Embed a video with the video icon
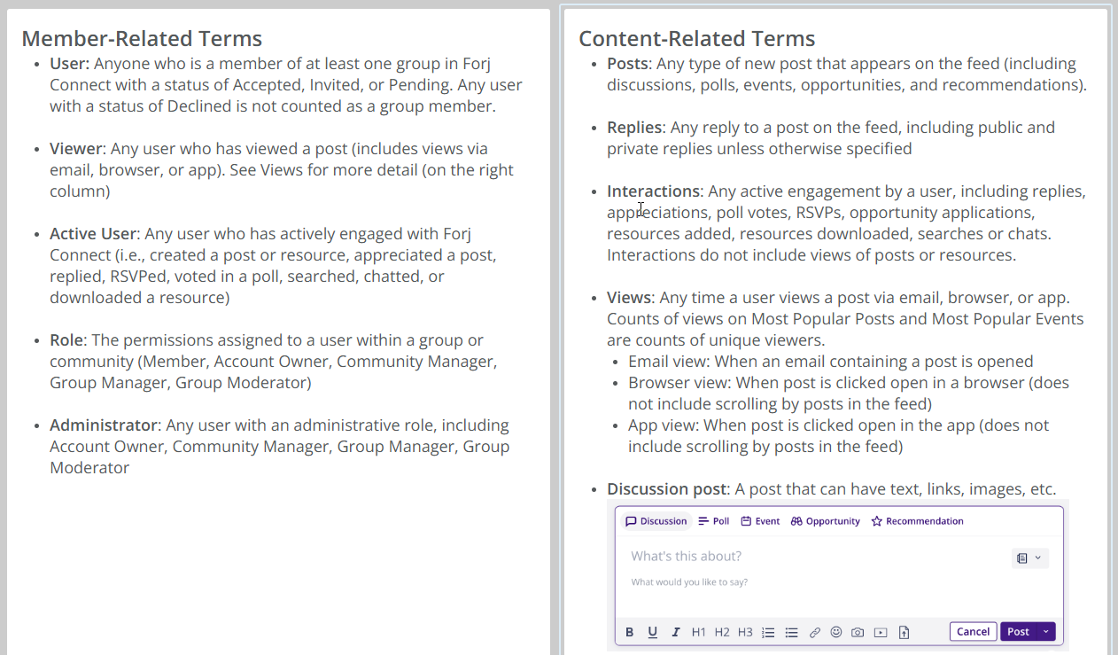The image size is (1118, 655). point(881,632)
